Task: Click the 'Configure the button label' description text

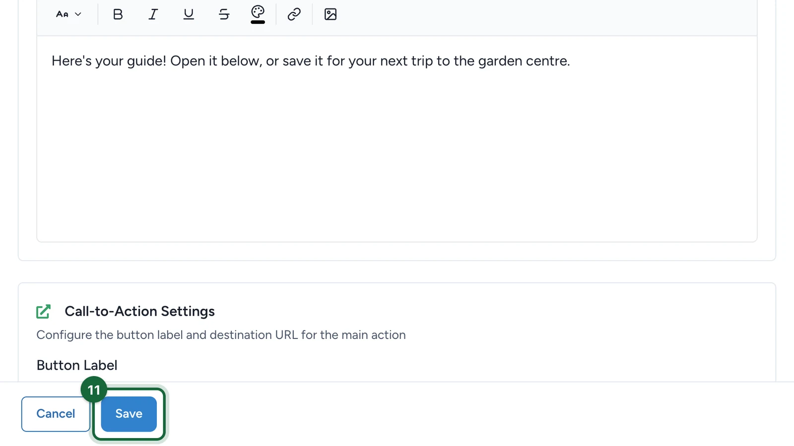Action: pyautogui.click(x=221, y=335)
